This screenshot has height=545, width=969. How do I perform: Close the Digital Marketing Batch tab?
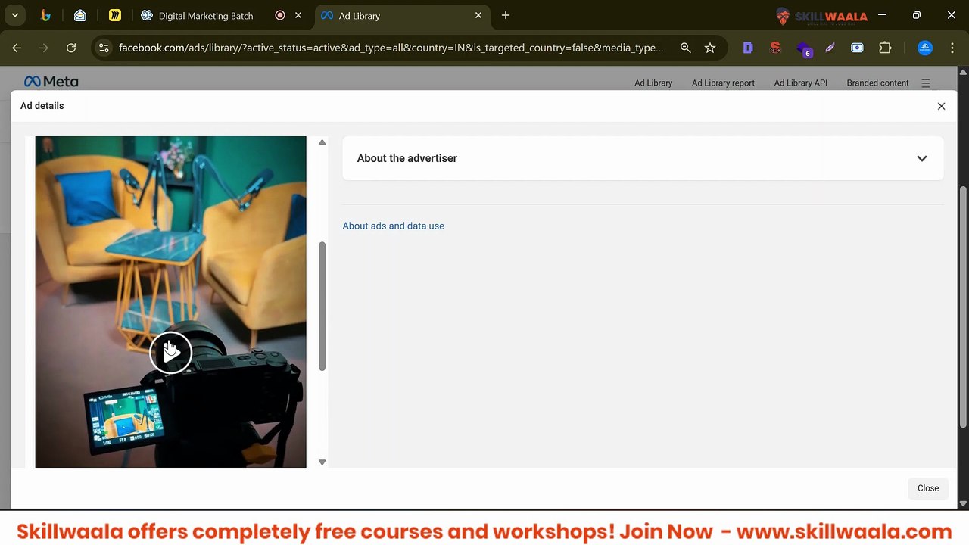(298, 15)
